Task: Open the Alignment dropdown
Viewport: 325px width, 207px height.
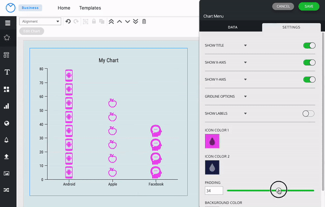Action: [40, 21]
